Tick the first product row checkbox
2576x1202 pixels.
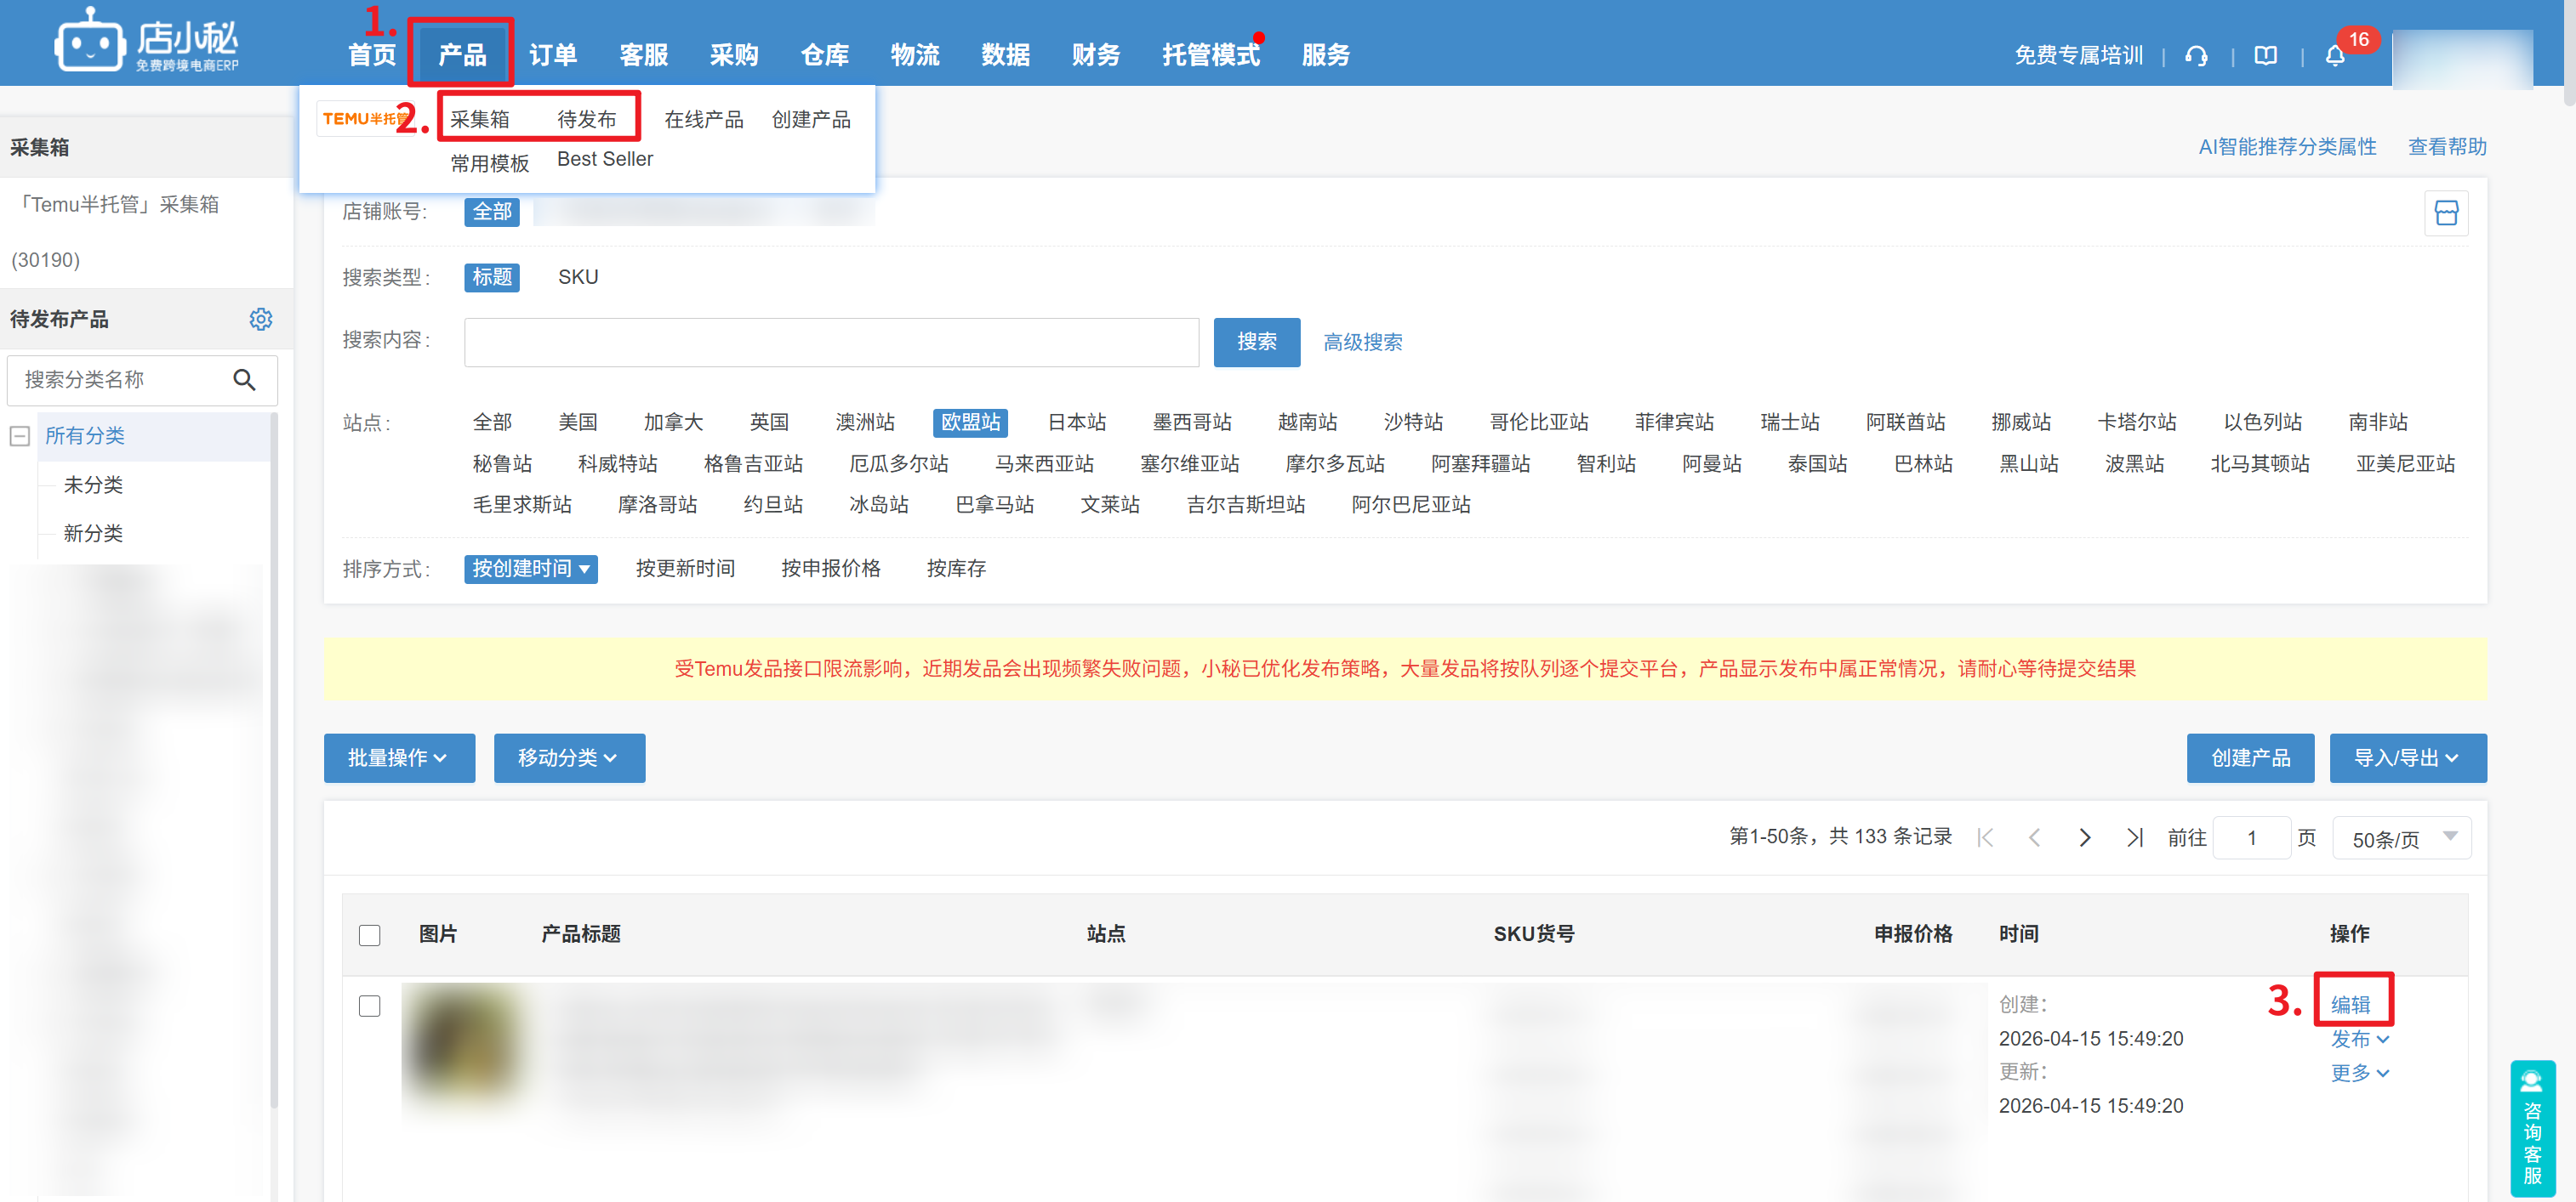coord(369,1005)
